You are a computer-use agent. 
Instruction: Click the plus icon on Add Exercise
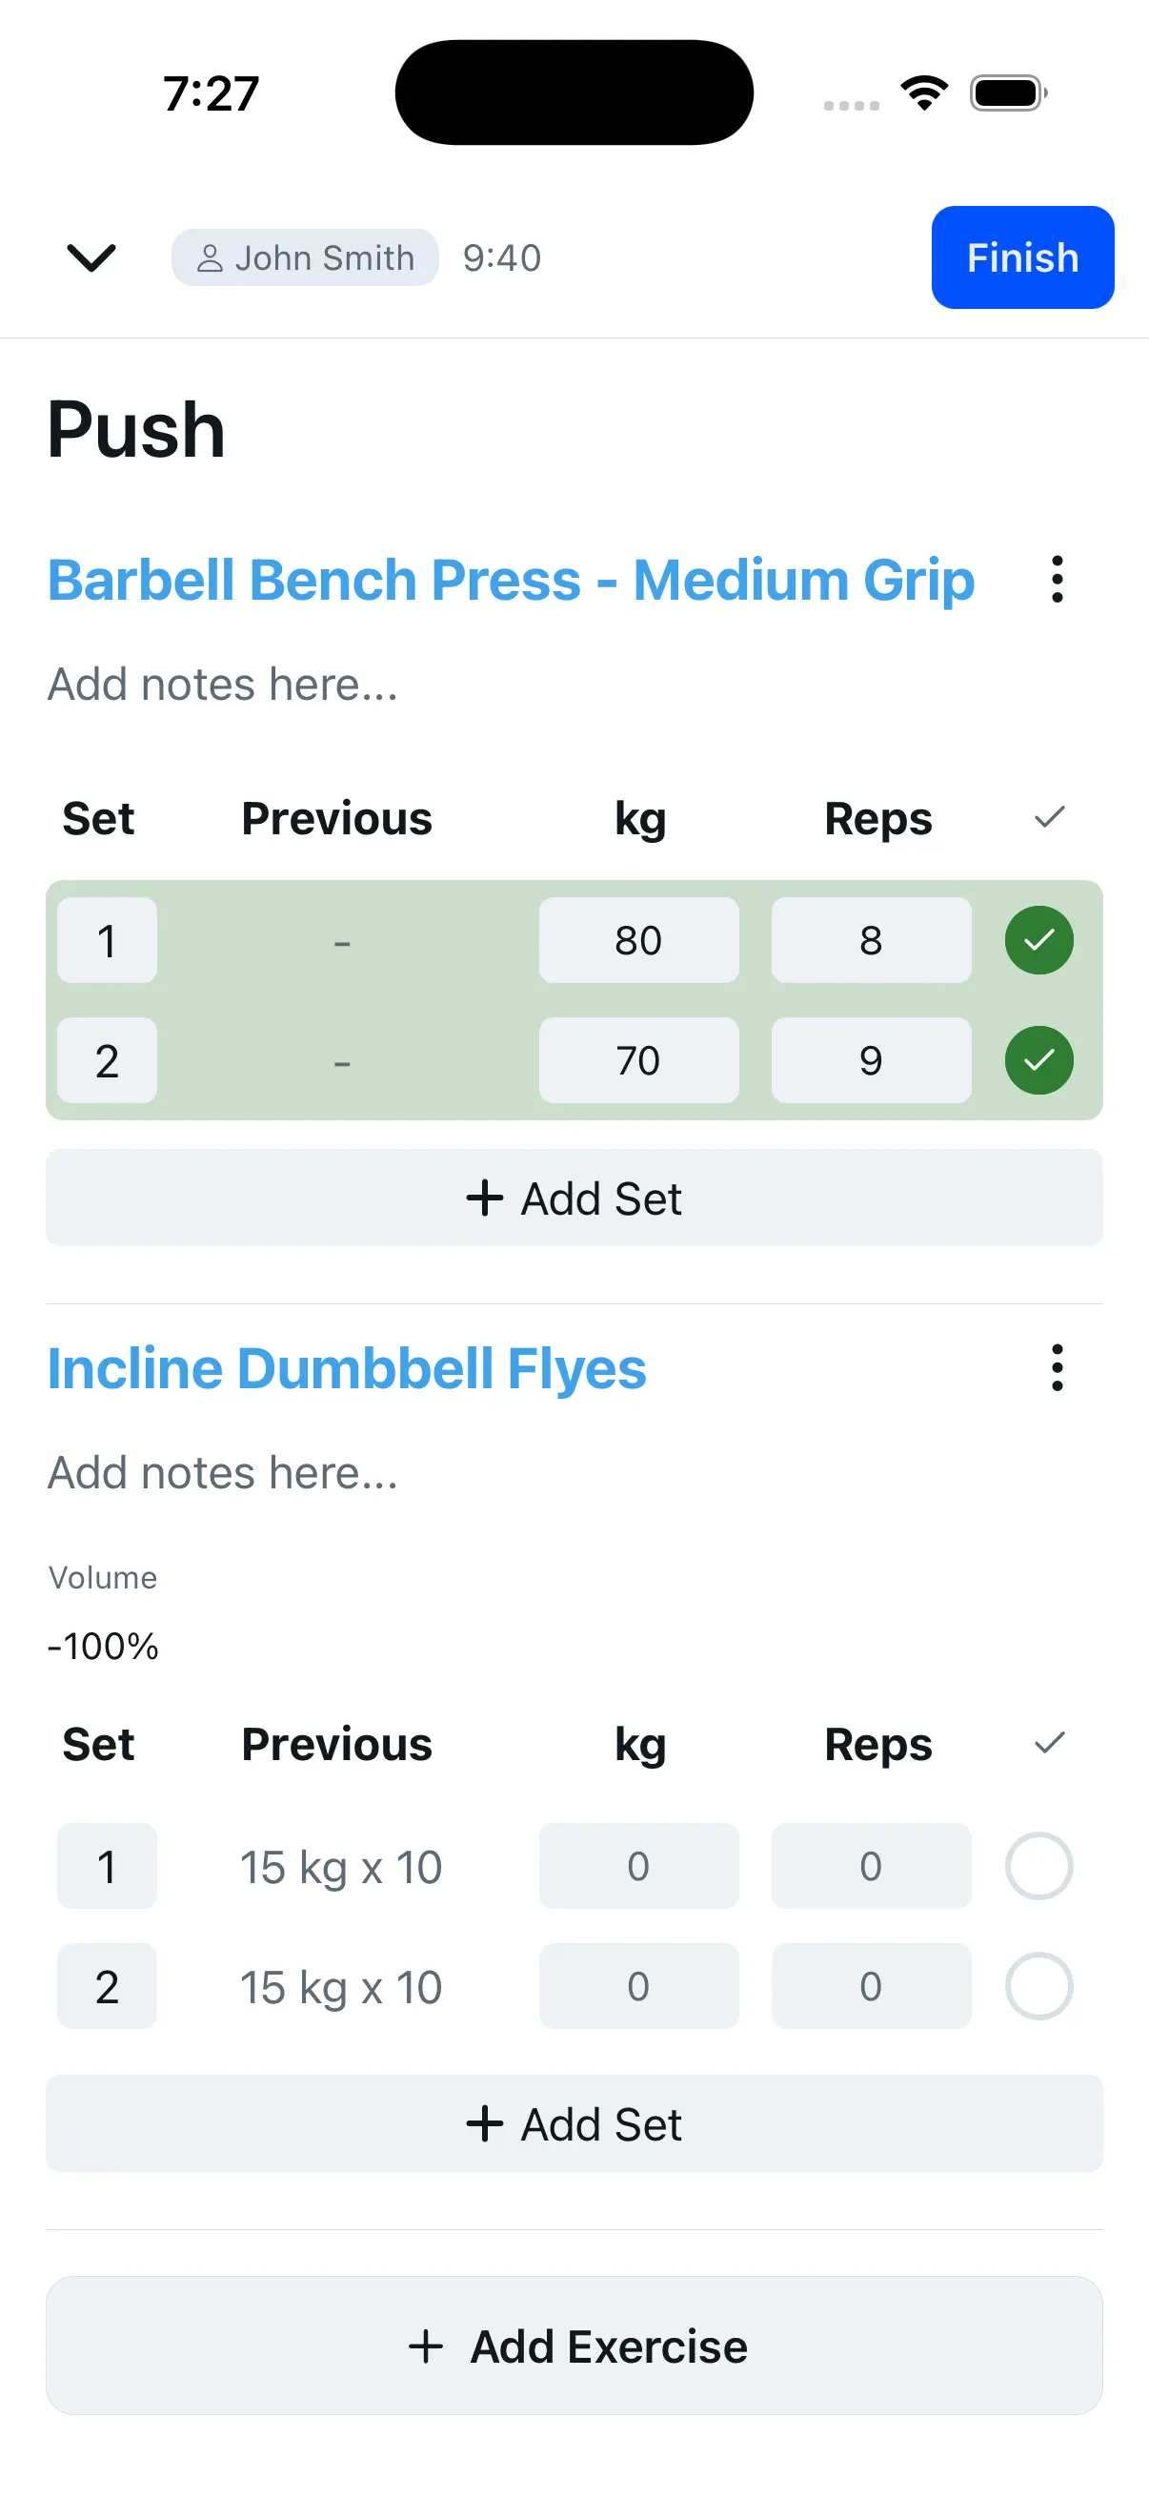click(427, 2346)
